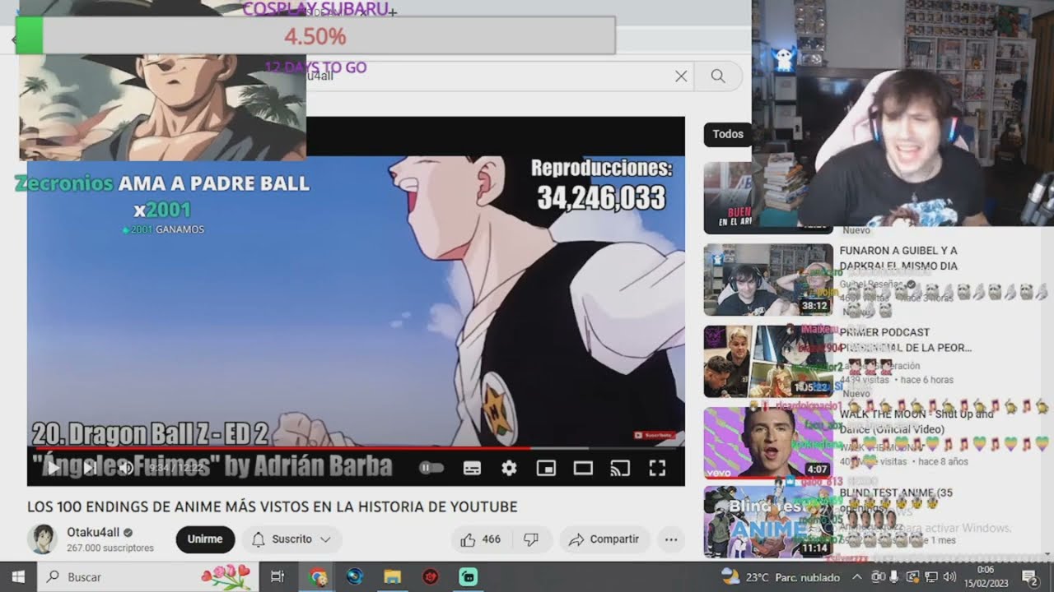Open the Otaku4all channel avatar

(x=42, y=539)
